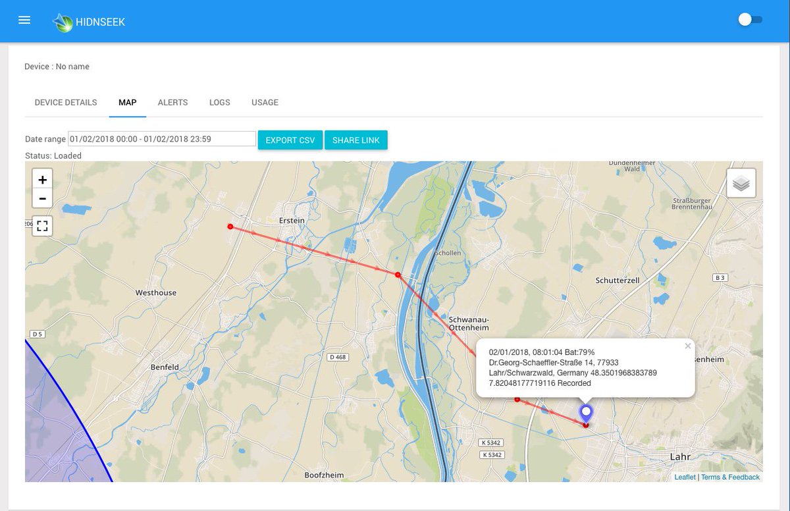This screenshot has height=511, width=790.
Task: Open the hamburger navigation menu
Action: [24, 20]
